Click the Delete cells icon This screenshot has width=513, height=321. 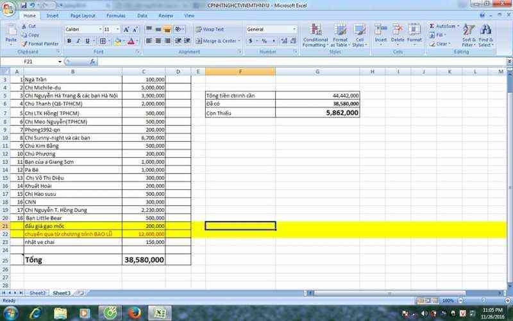coord(398,30)
